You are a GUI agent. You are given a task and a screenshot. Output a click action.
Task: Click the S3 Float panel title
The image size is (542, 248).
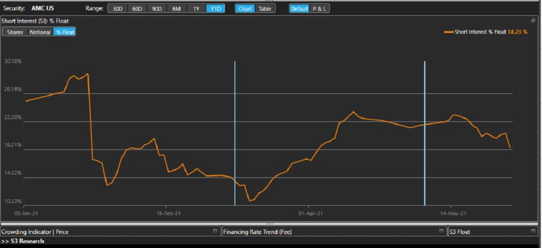[460, 232]
